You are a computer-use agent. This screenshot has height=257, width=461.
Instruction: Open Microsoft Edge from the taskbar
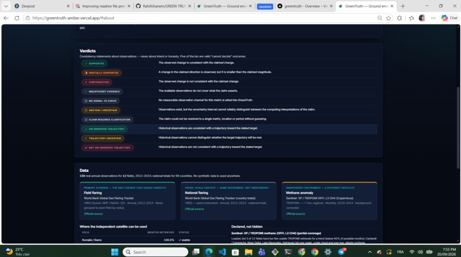[209, 252]
